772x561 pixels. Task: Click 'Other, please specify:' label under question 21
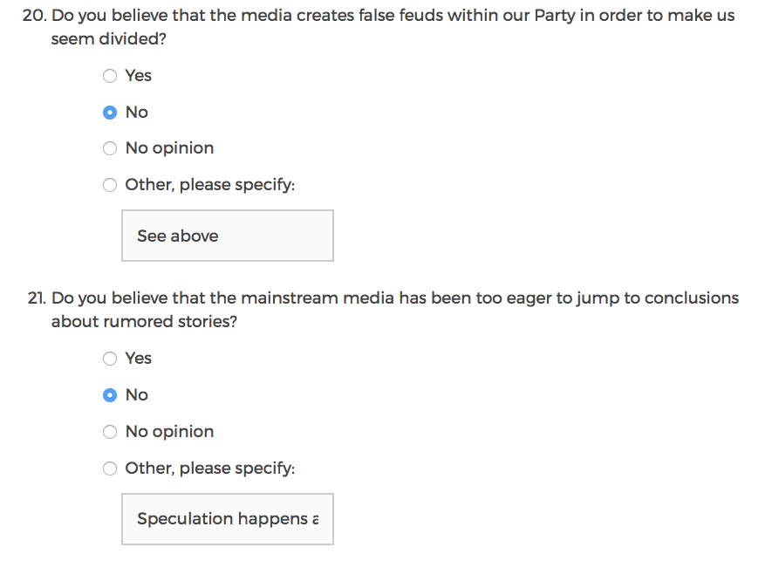pyautogui.click(x=209, y=469)
